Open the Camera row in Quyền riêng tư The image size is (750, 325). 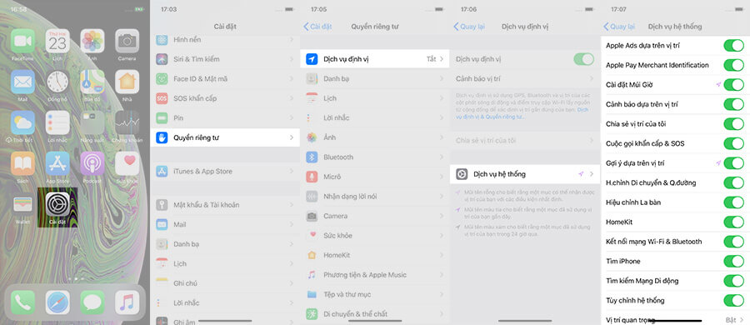[x=375, y=216]
